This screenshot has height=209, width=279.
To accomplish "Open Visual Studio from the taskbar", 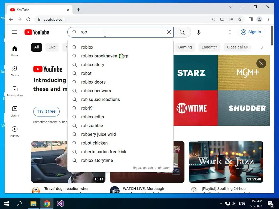I will (60, 204).
